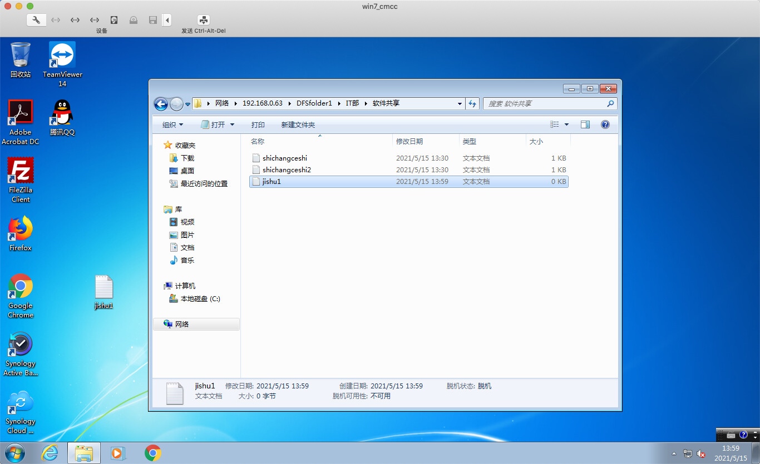Click 192.168.0.63 in the address bar
This screenshot has height=464, width=760.
[x=263, y=103]
